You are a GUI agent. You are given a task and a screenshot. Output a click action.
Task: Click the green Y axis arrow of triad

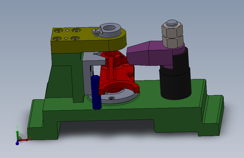tap(17, 135)
